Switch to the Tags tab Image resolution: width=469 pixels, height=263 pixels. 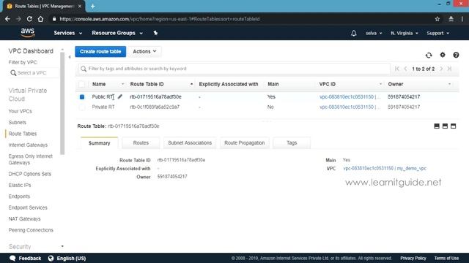tap(292, 143)
